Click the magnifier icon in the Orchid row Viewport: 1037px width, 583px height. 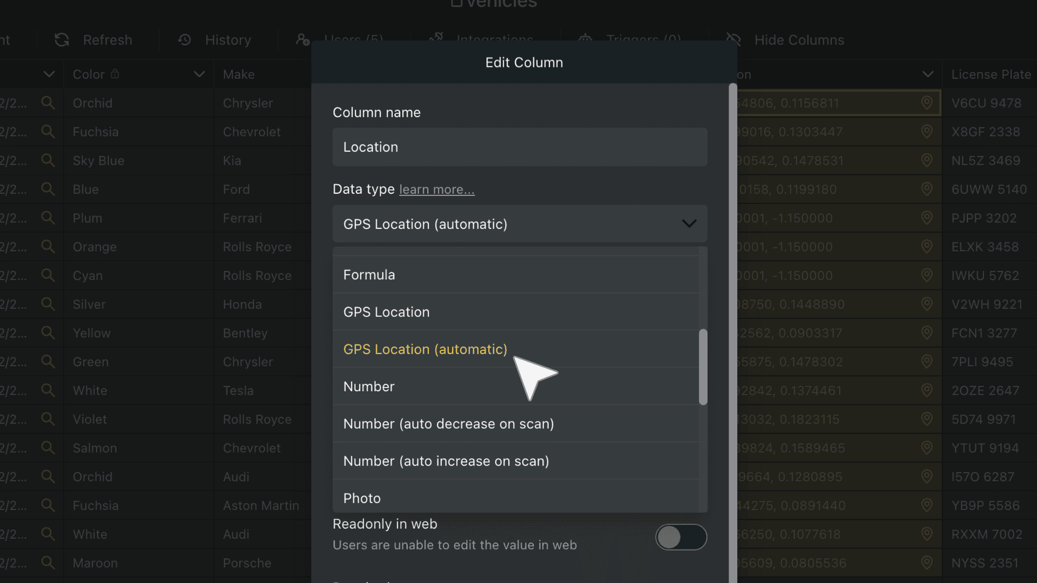tap(48, 103)
